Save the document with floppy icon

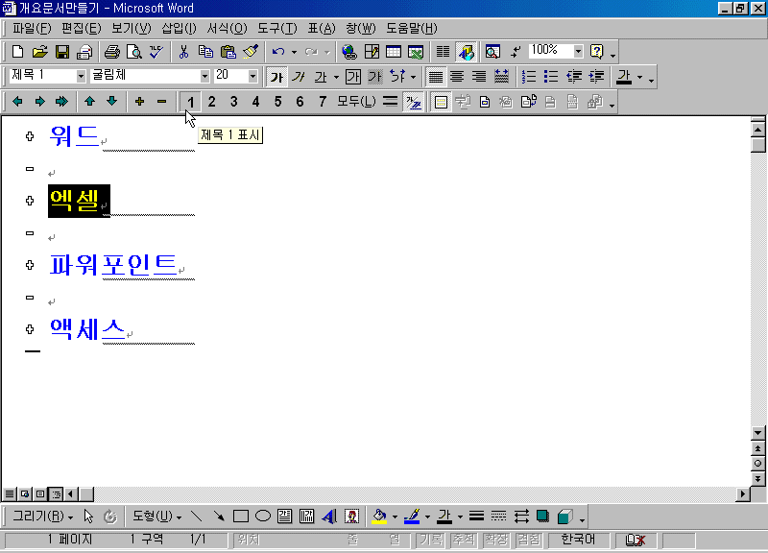(62, 52)
